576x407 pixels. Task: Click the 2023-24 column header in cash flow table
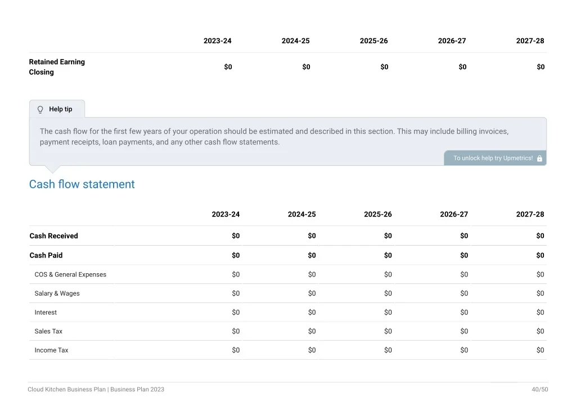tap(226, 214)
